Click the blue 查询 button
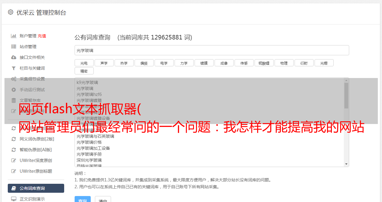This screenshot has height=202, width=382. pyautogui.click(x=82, y=200)
